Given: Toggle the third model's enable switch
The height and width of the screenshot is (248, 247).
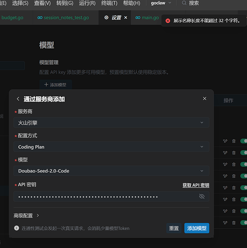Looking at the screenshot, I should [x=244, y=164].
